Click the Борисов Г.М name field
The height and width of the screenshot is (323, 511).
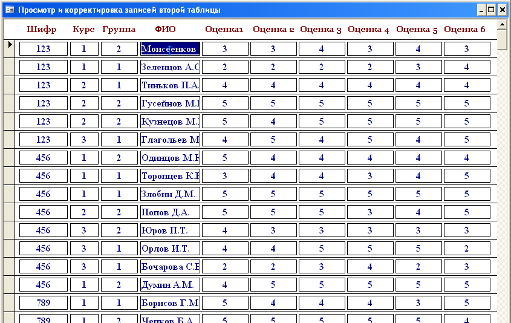pyautogui.click(x=170, y=303)
